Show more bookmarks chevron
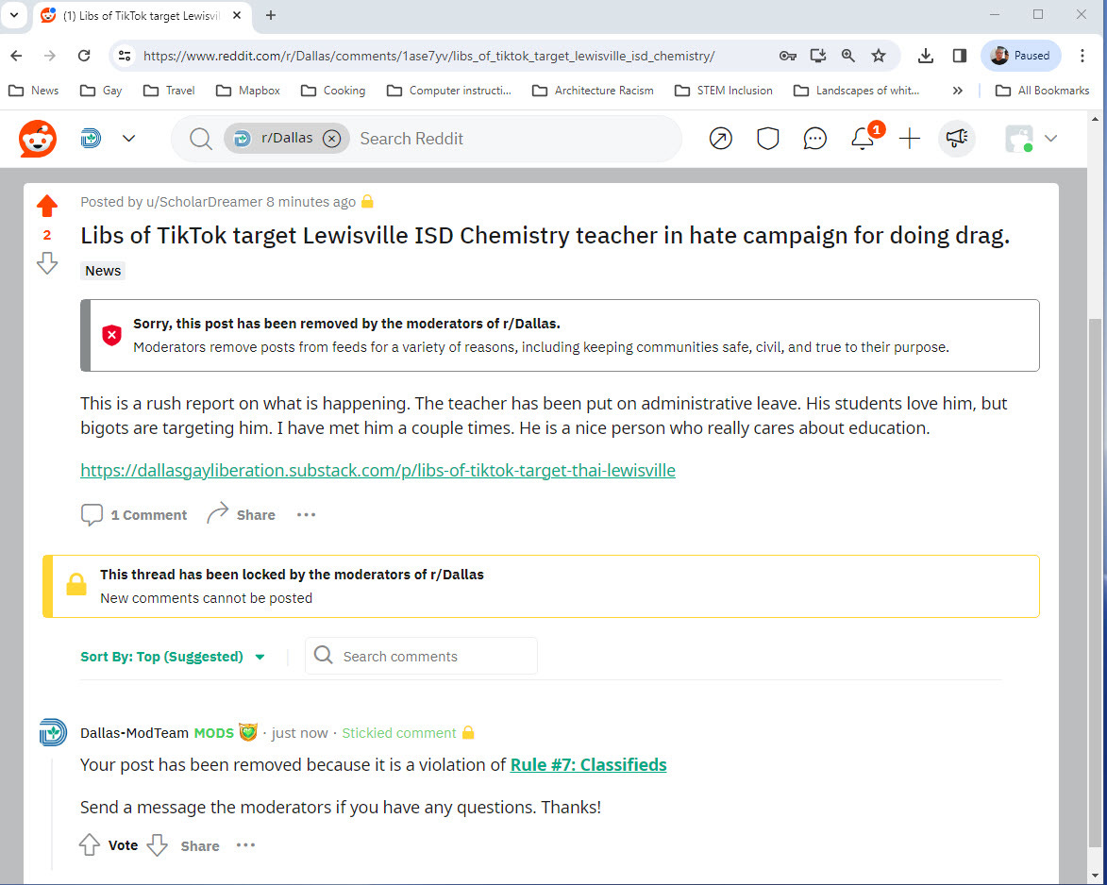 tap(957, 91)
